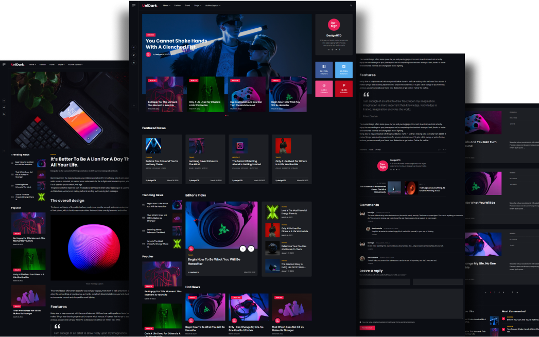
Task: Open the Instagram followers tile
Action: click(324, 88)
